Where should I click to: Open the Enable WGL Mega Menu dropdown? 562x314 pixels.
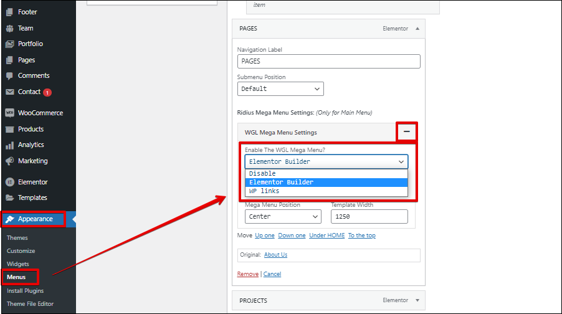tap(326, 161)
